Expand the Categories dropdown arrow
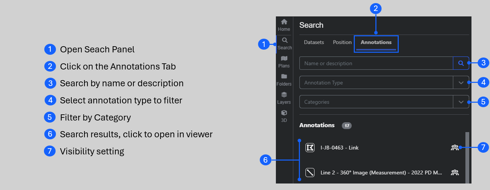The height and width of the screenshot is (190, 490). 461,102
